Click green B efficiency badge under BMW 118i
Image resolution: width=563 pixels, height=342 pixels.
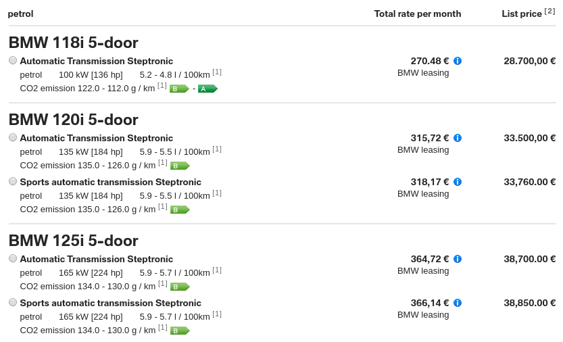[x=179, y=89]
